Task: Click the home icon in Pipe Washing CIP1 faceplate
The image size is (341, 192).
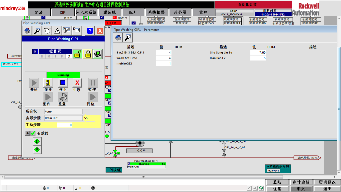Action: coord(27,31)
